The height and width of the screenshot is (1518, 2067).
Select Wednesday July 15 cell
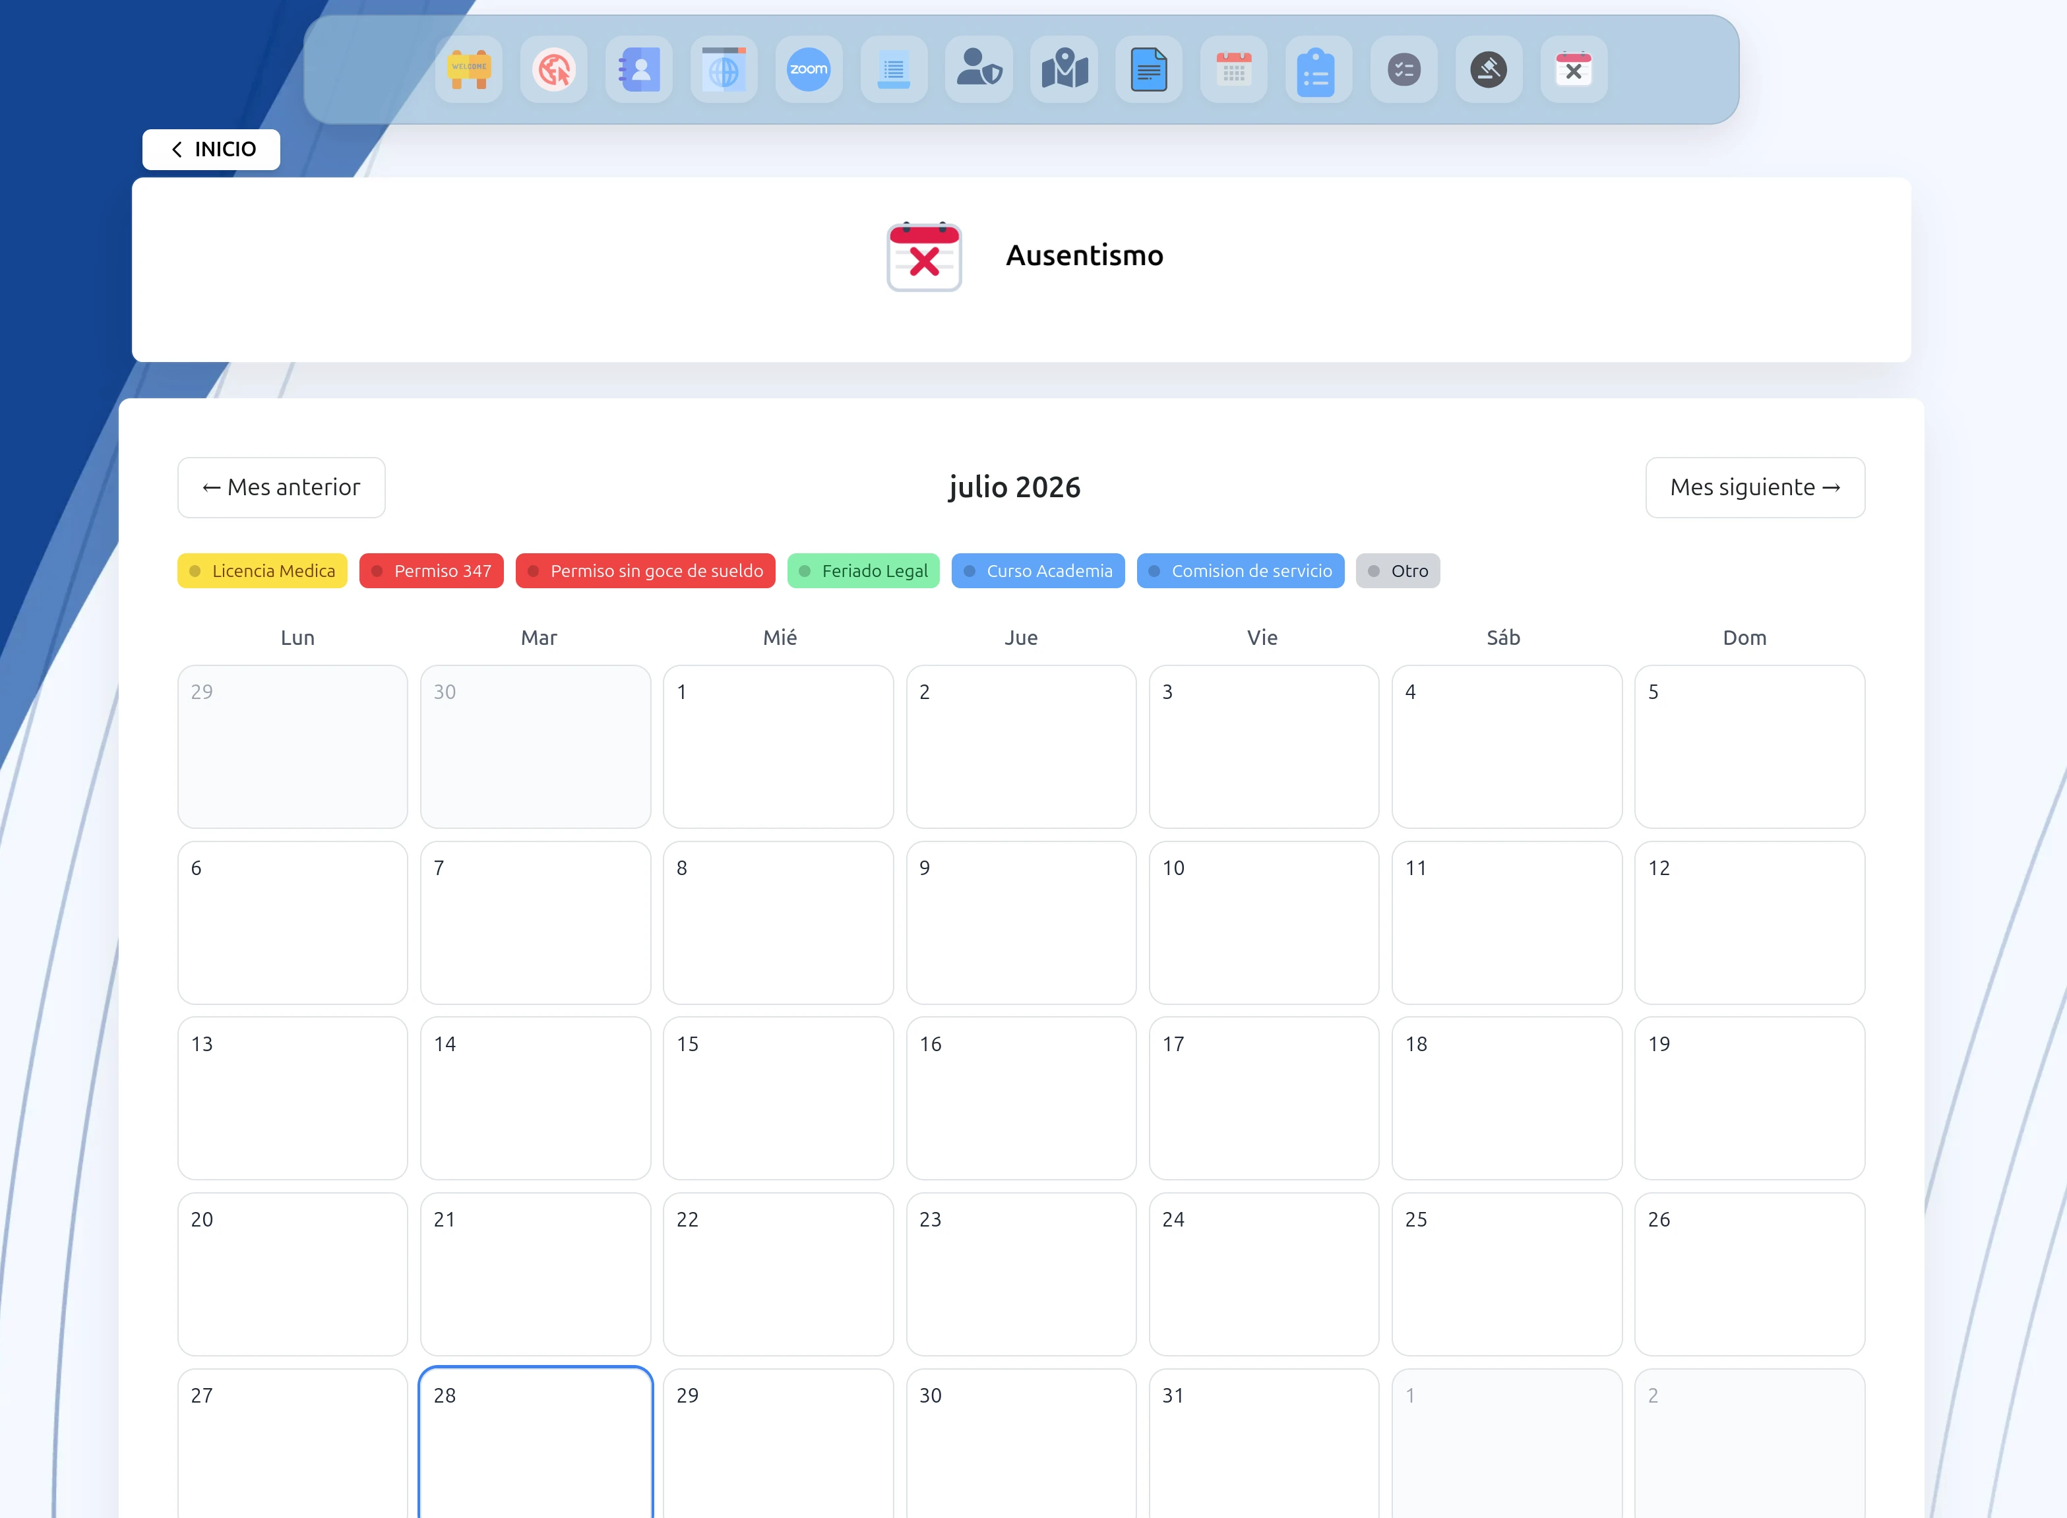click(778, 1098)
